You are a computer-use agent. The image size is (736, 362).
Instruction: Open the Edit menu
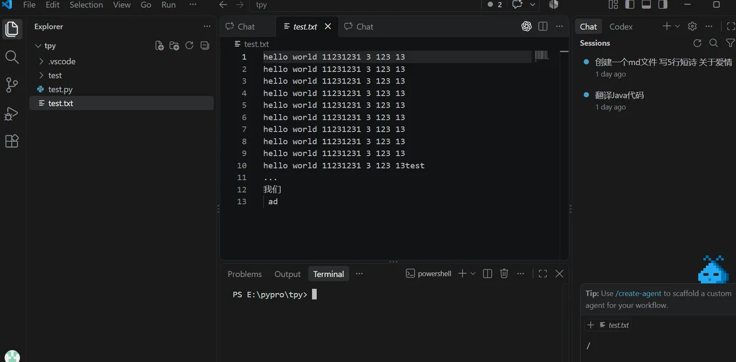(x=53, y=5)
